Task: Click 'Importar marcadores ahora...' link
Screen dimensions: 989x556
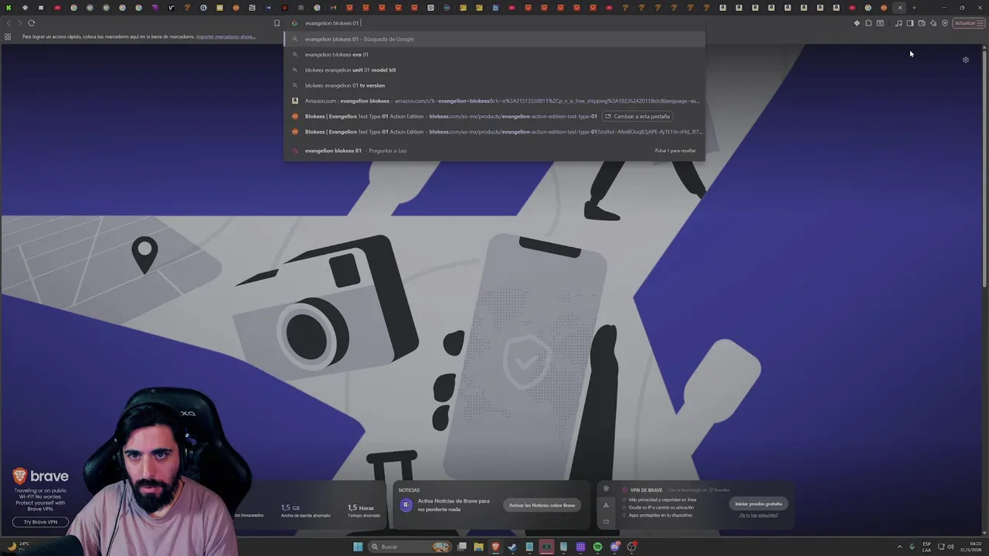Action: 226,36
